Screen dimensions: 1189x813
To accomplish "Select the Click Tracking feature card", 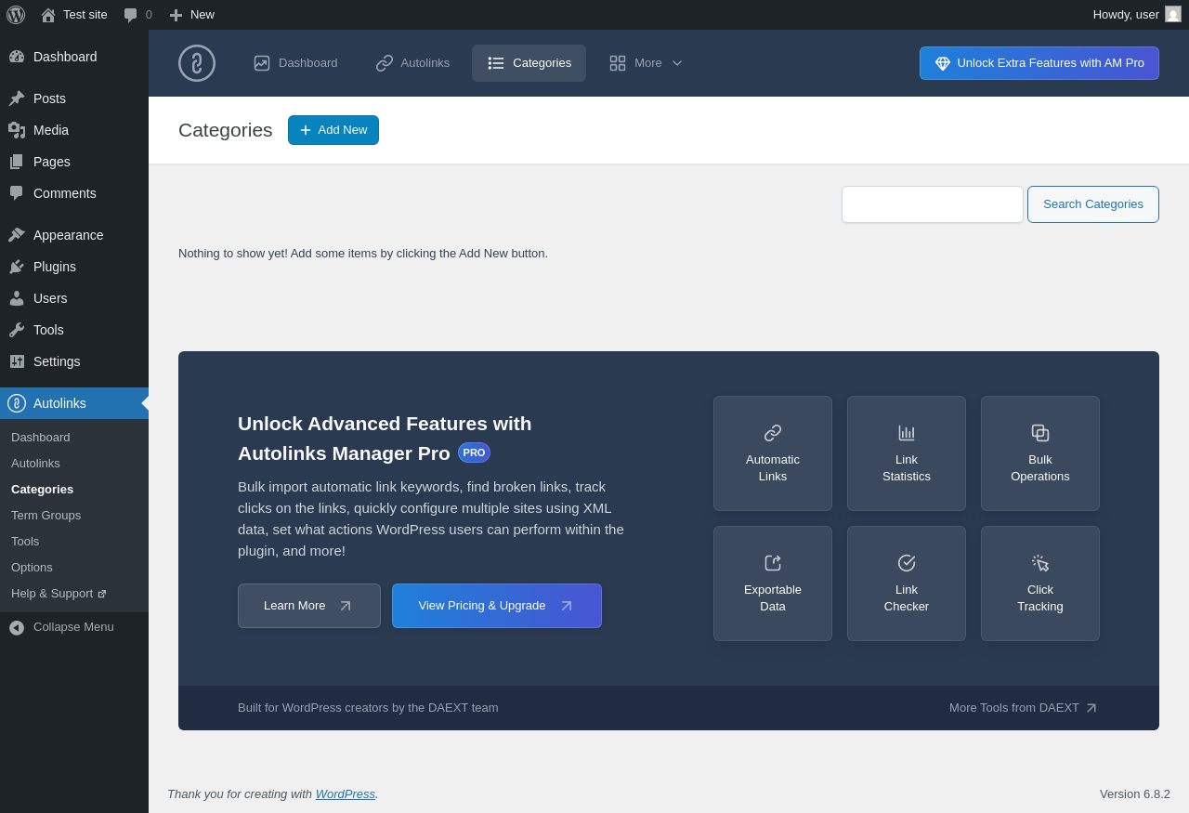I will click(x=1040, y=584).
